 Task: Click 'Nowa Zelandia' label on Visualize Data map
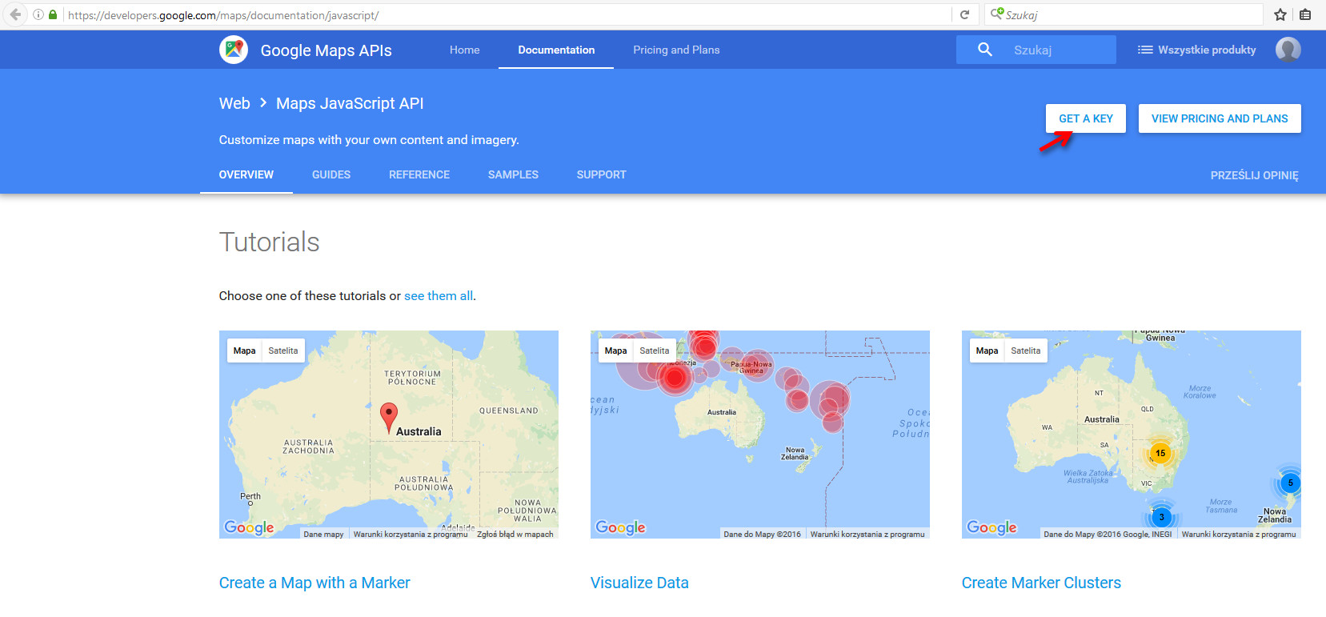point(795,453)
